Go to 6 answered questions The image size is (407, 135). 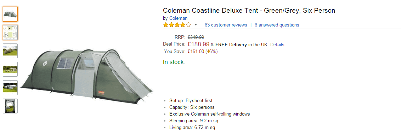pos(277,25)
